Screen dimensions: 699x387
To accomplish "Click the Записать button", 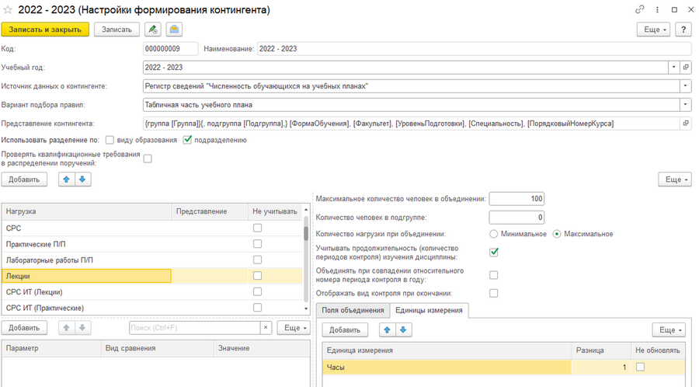I will click(116, 30).
